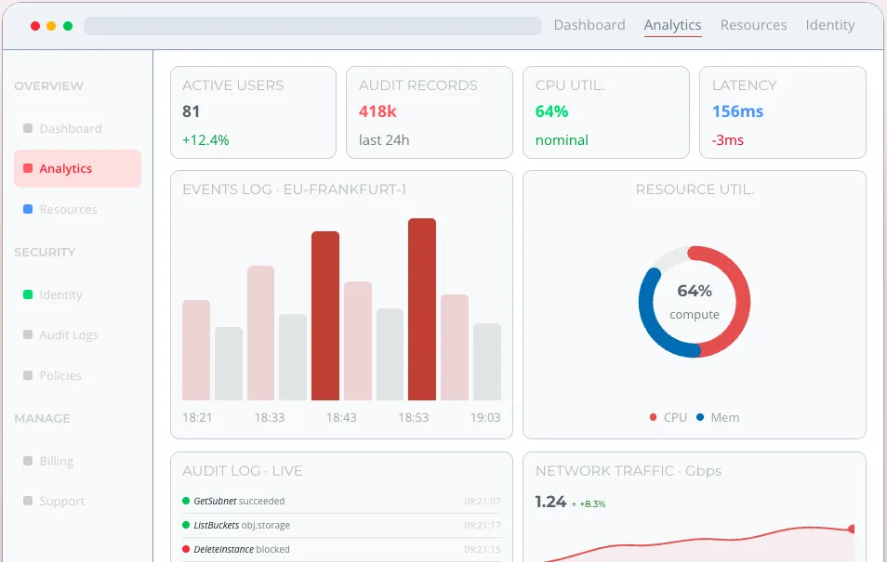This screenshot has height=562, width=887.
Task: Click the nominal CPU status text
Action: [562, 140]
